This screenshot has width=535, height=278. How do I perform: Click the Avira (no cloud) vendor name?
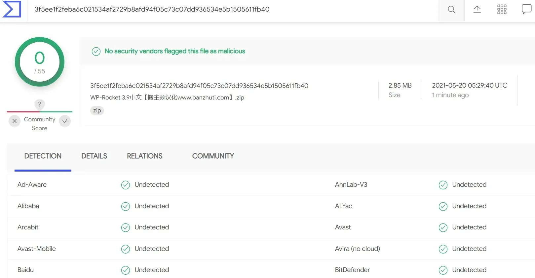358,249
